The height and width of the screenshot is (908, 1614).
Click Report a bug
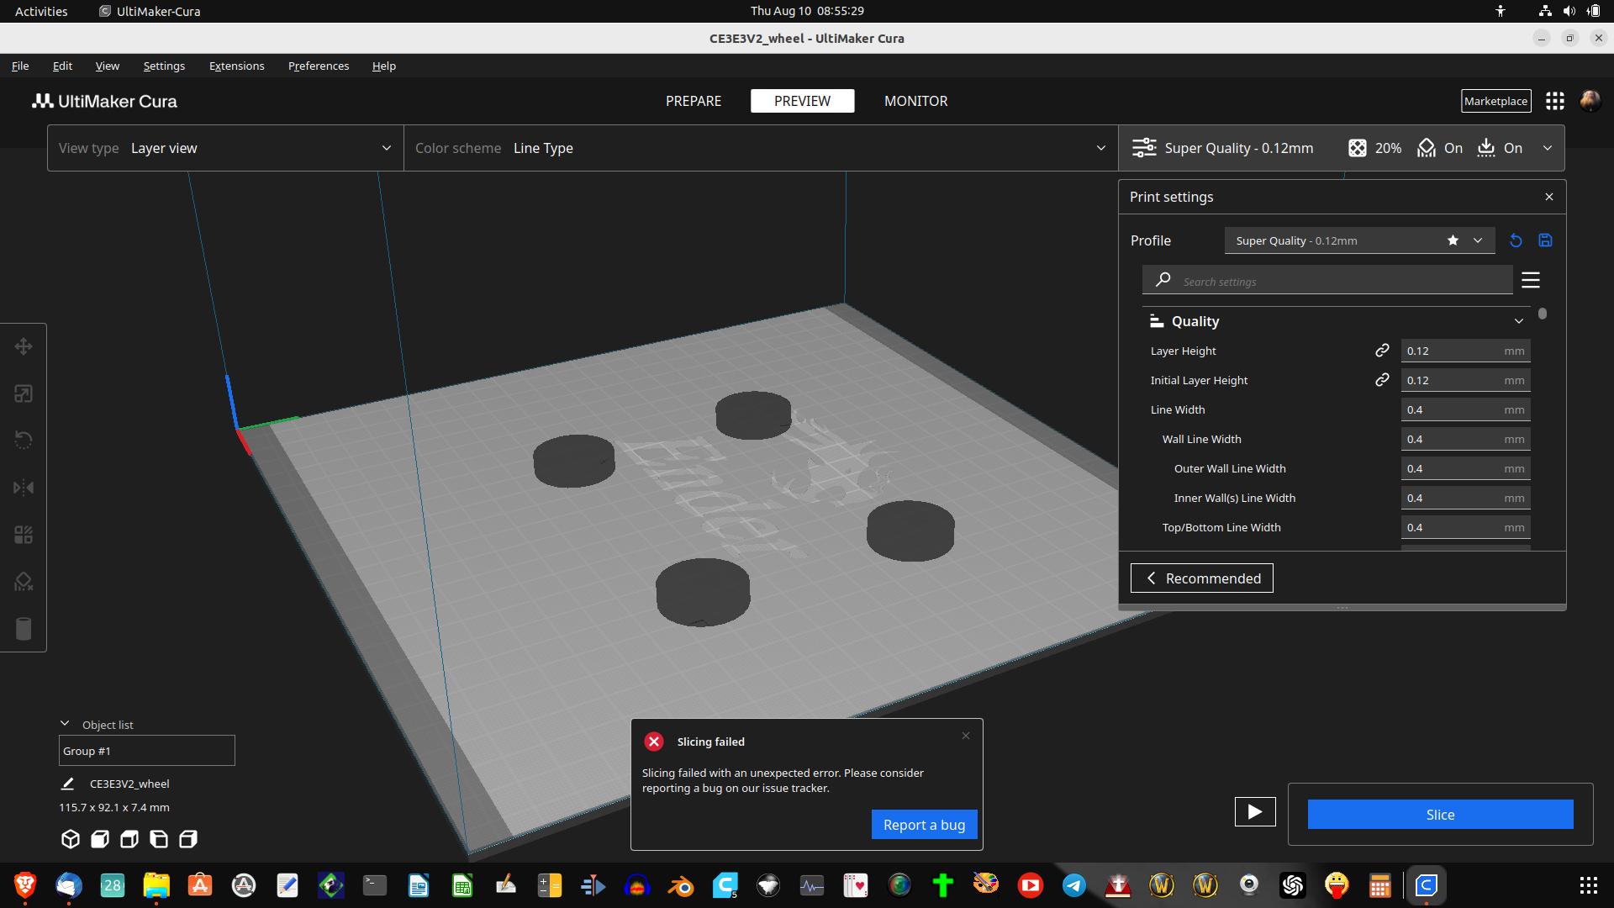pos(924,824)
